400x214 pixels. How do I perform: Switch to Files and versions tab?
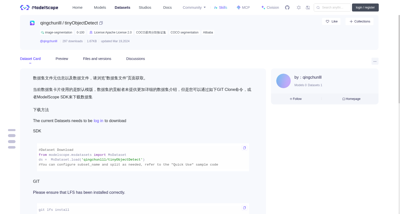coord(97,59)
